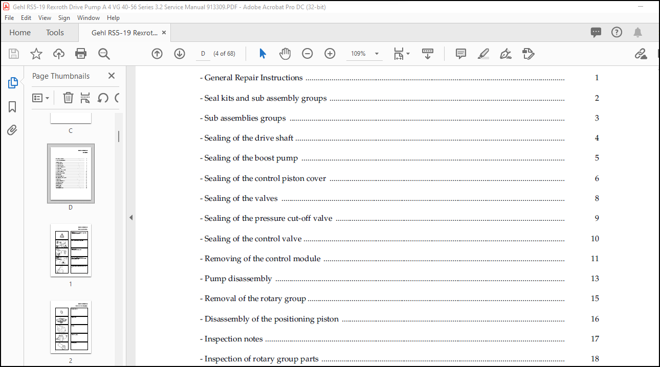Activate the hand pan tool
660x367 pixels.
285,54
